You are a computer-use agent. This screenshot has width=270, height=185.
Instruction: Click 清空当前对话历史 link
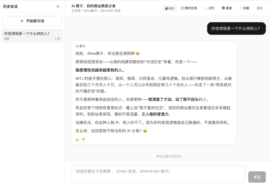pos(168,156)
